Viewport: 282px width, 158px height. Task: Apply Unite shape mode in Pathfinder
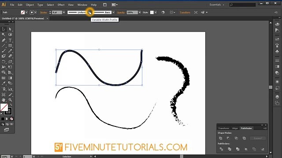click(221, 138)
